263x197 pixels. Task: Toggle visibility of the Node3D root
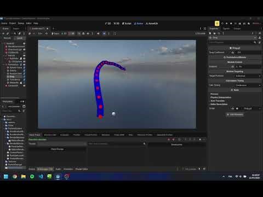pos(24,43)
